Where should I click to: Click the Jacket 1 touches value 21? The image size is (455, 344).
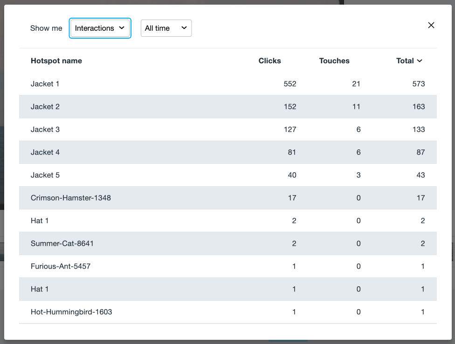point(356,84)
